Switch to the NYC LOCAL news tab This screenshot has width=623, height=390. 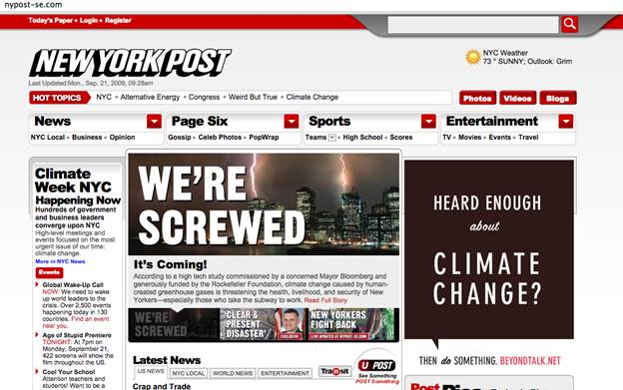189,373
